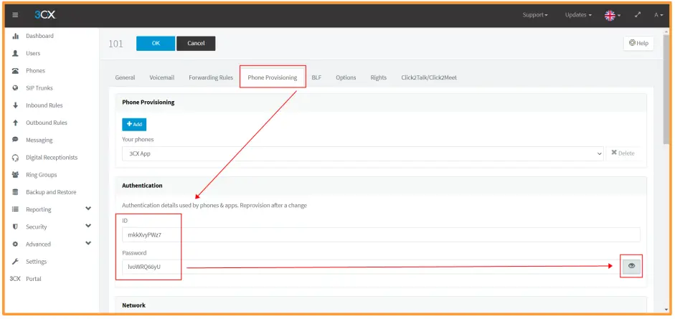Image resolution: width=675 pixels, height=319 pixels.
Task: Open the Support dropdown menu
Action: [535, 15]
